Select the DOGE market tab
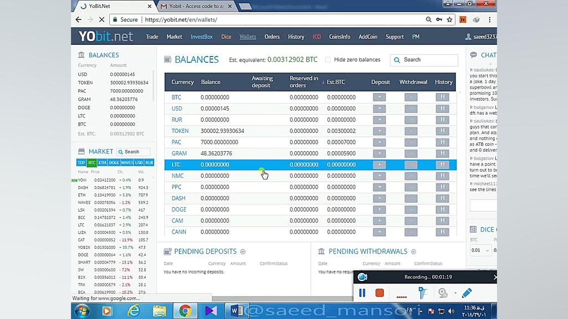The image size is (568, 319). coord(114,163)
